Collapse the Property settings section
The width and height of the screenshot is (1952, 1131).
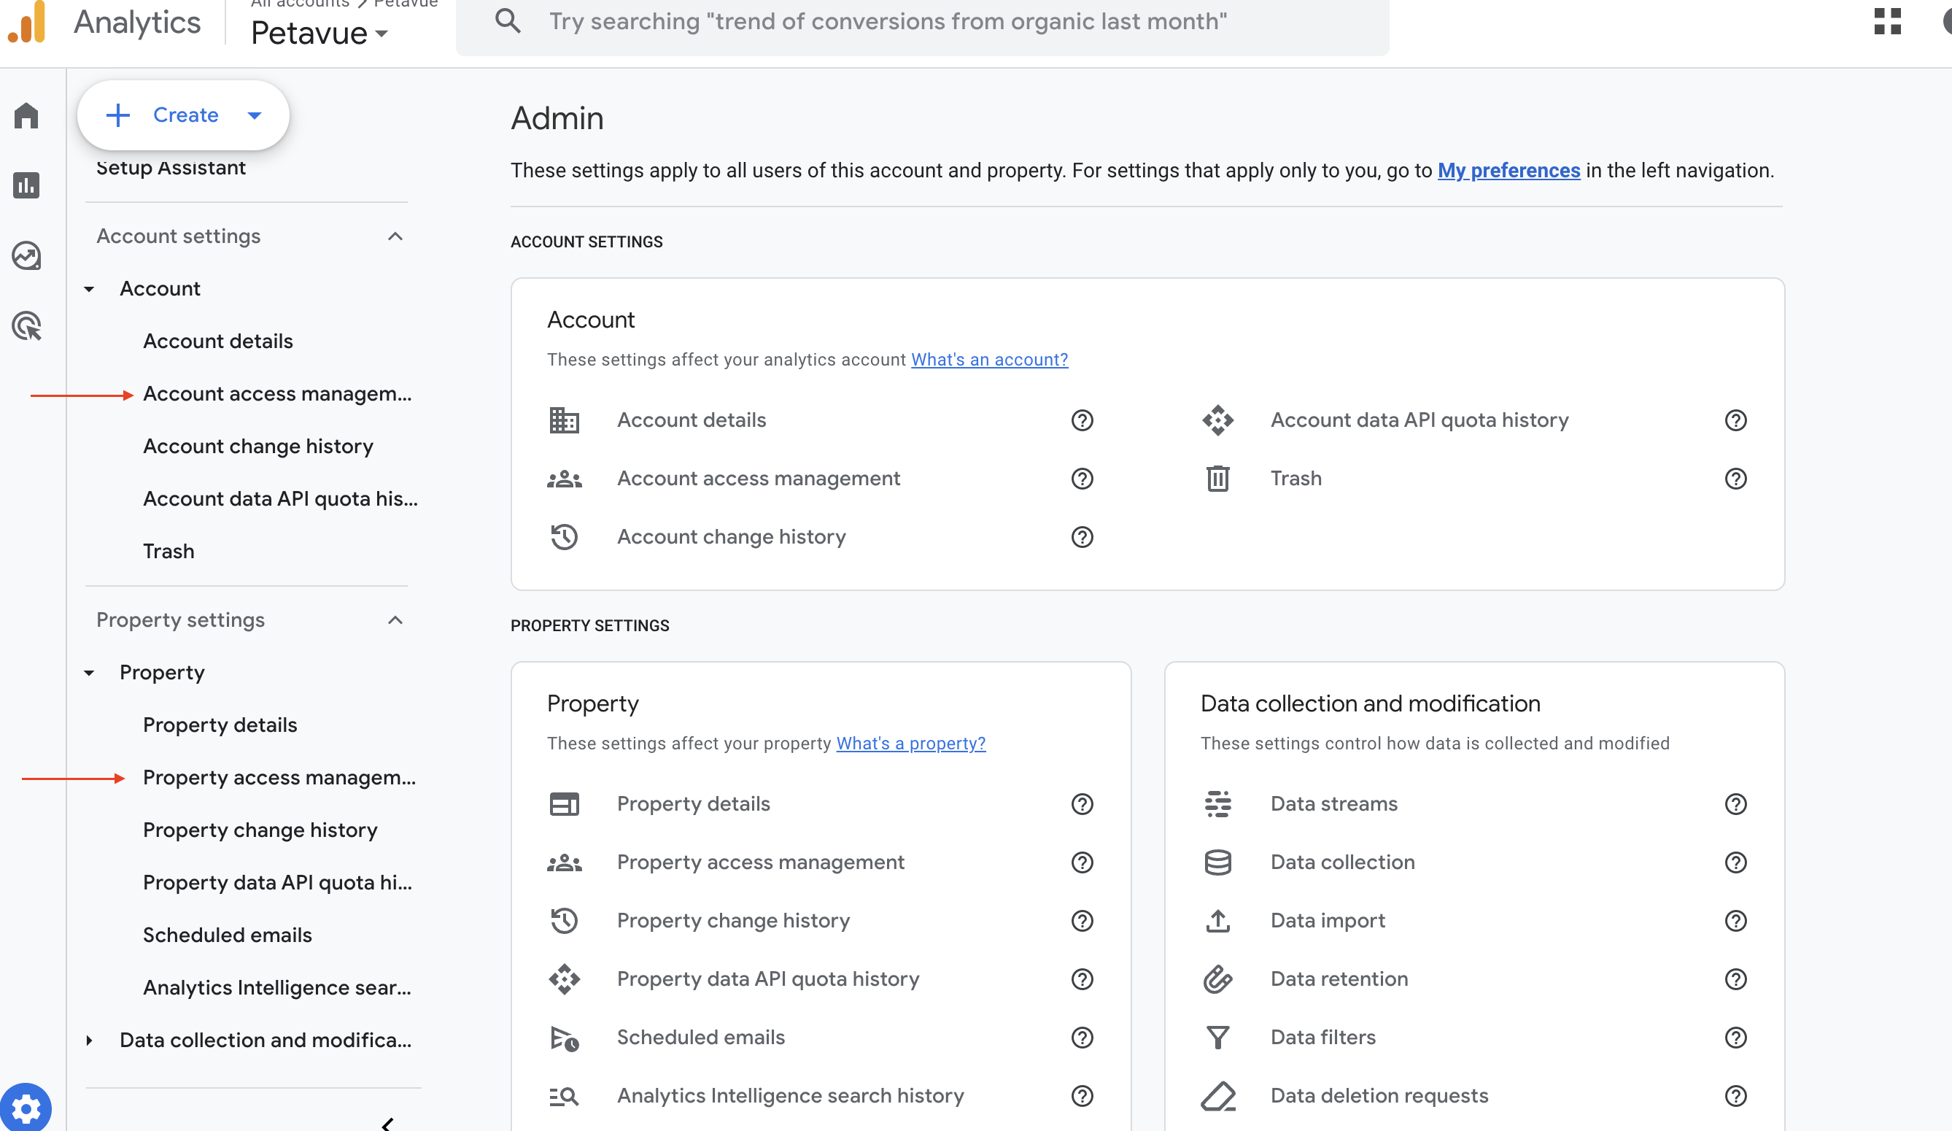395,619
